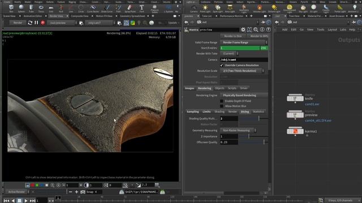Click the parameter search magnifier icon

(x=256, y=30)
